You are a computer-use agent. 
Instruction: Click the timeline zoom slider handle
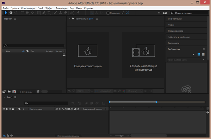tap(122, 136)
